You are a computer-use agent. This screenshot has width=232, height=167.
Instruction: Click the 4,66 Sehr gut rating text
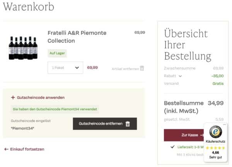[215, 155]
